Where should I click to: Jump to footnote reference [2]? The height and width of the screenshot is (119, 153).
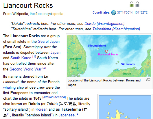coord(44,68)
